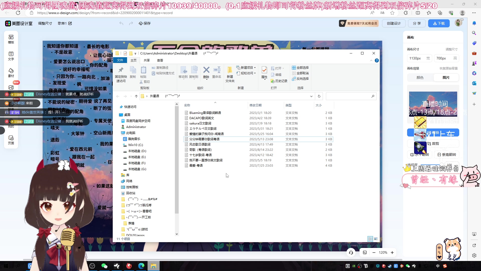Switch Explorer to large icons view layout
Image resolution: width=481 pixels, height=271 pixels.
pyautogui.click(x=376, y=239)
